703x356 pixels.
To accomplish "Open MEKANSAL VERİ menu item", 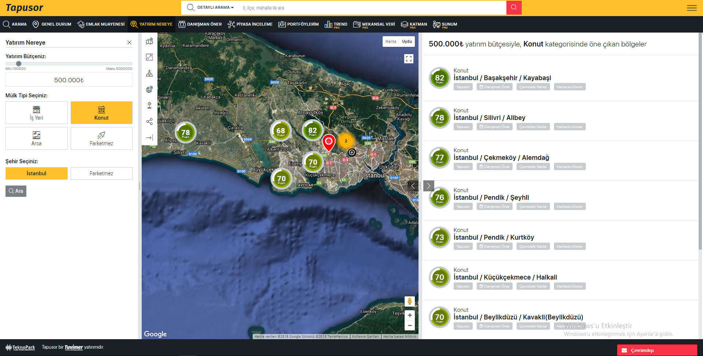I will (374, 25).
